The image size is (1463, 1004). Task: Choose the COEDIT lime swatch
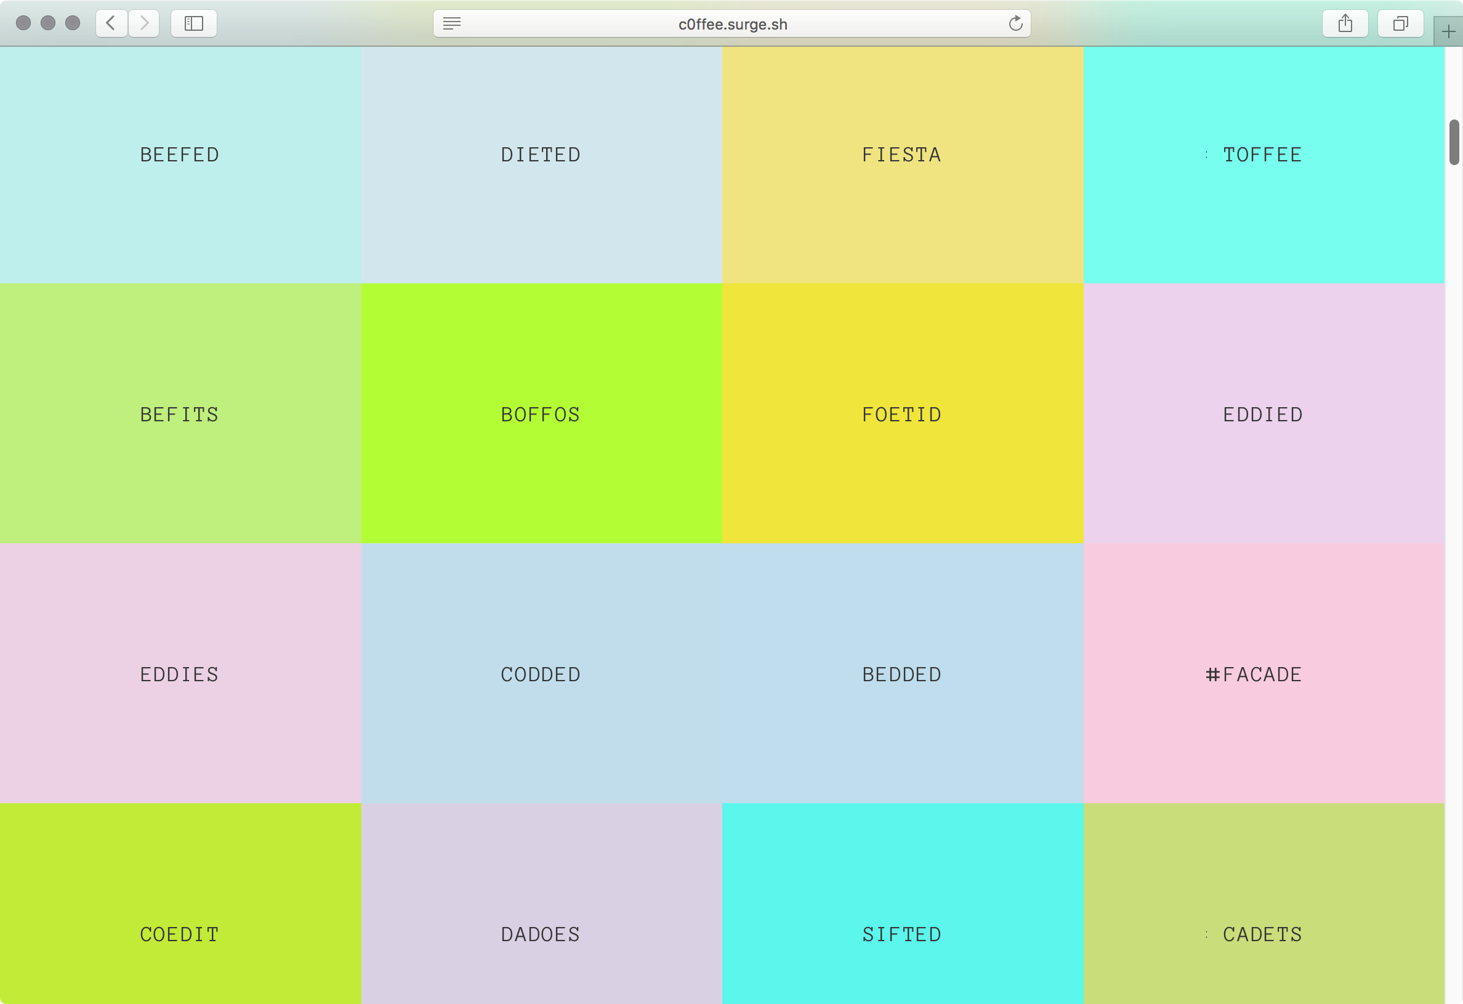pyautogui.click(x=180, y=904)
